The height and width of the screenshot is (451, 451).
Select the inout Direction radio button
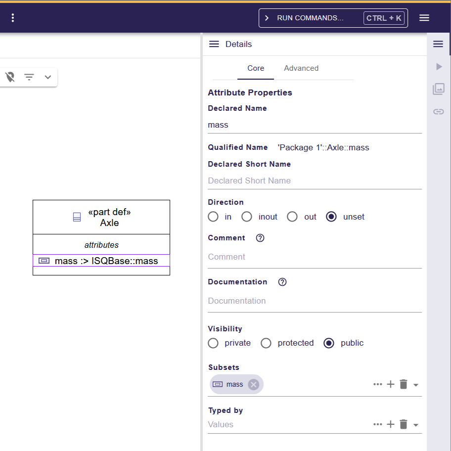click(x=246, y=217)
